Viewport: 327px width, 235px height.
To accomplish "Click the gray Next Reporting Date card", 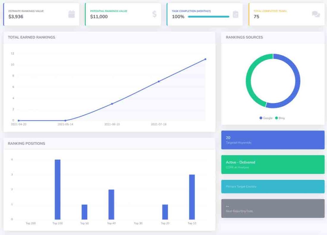I will click(x=273, y=208).
